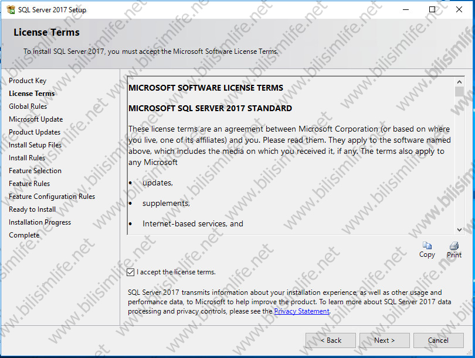Select the Installation Progress step
Image resolution: width=475 pixels, height=358 pixels.
(40, 222)
